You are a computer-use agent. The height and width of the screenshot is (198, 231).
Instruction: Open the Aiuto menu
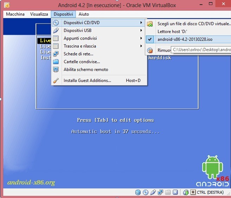84,14
